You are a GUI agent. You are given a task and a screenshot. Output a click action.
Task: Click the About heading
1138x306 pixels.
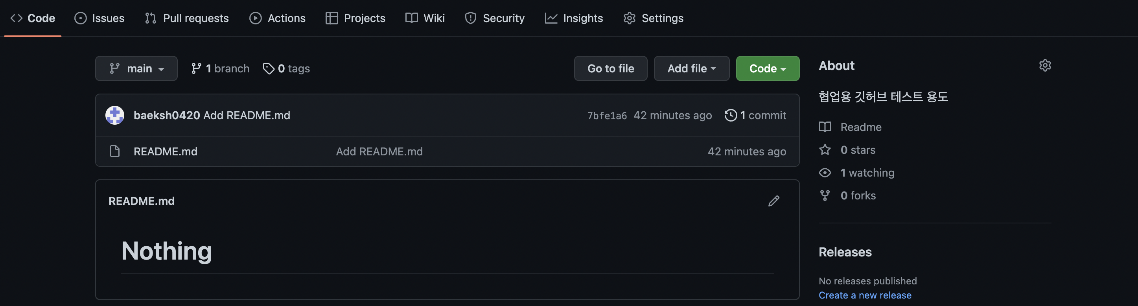pos(836,65)
